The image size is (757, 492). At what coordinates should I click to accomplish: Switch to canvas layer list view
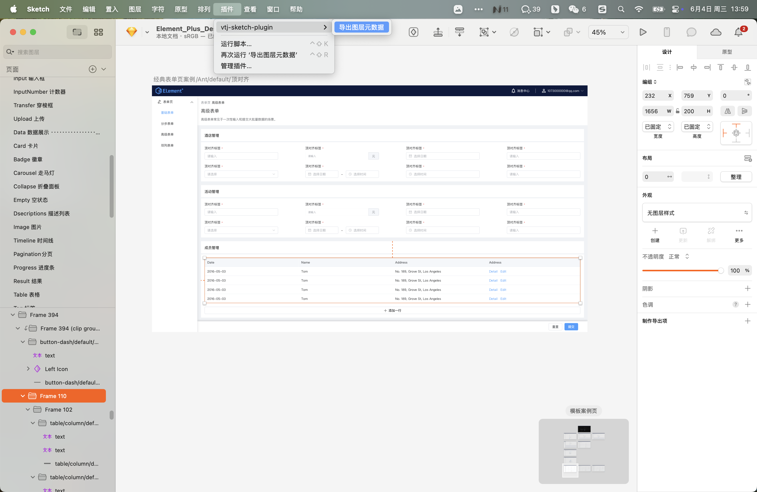[77, 32]
